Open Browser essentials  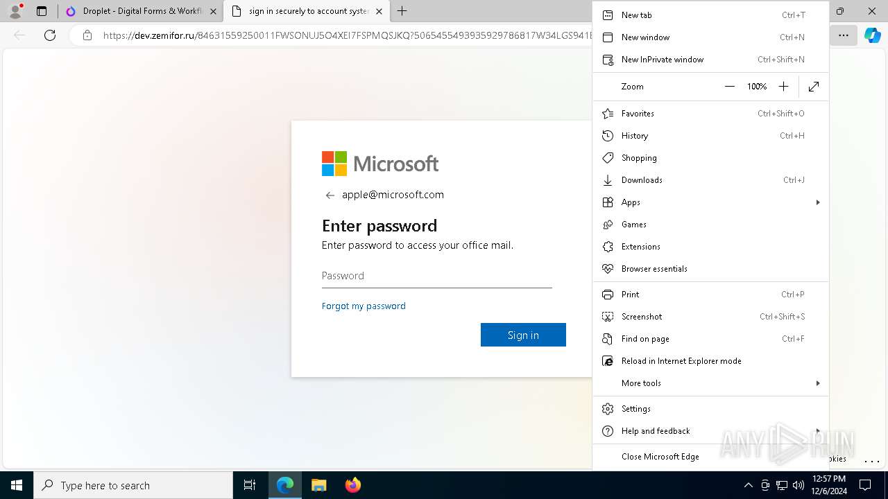pos(710,269)
